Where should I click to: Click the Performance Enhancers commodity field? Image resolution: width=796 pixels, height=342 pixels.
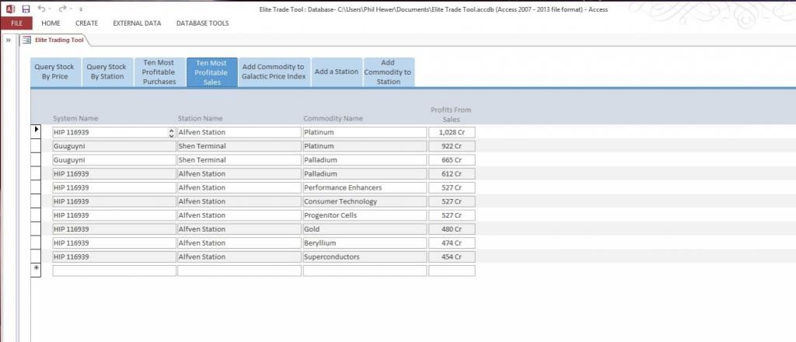coord(365,188)
